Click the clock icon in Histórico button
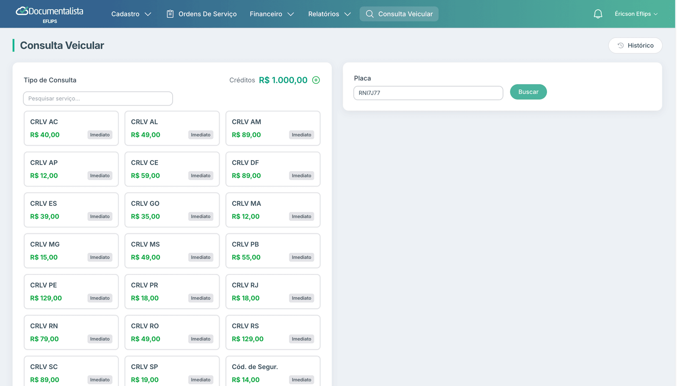 (x=621, y=45)
